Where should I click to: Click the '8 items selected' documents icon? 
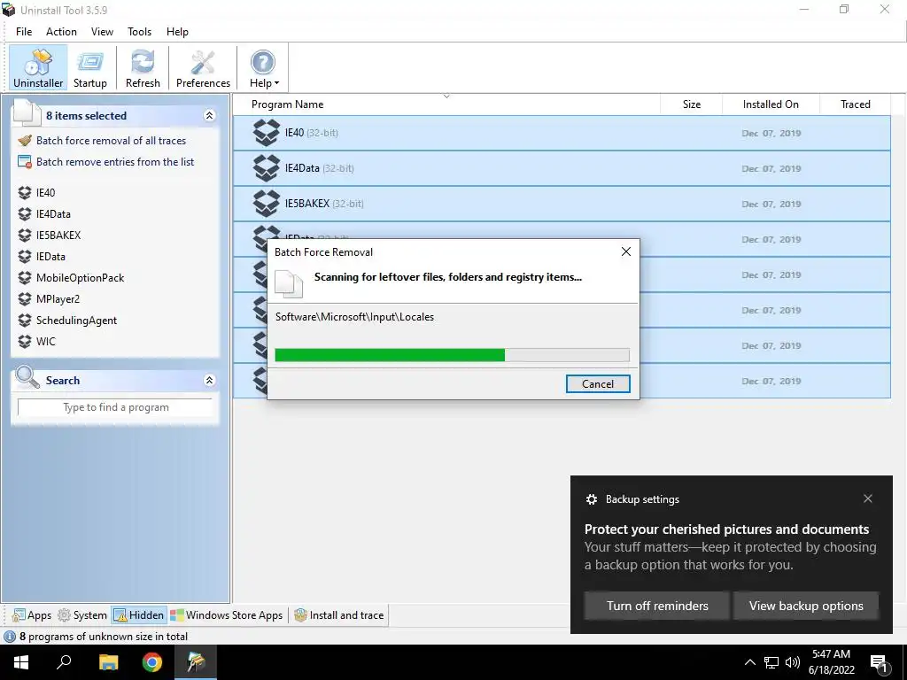(x=27, y=112)
